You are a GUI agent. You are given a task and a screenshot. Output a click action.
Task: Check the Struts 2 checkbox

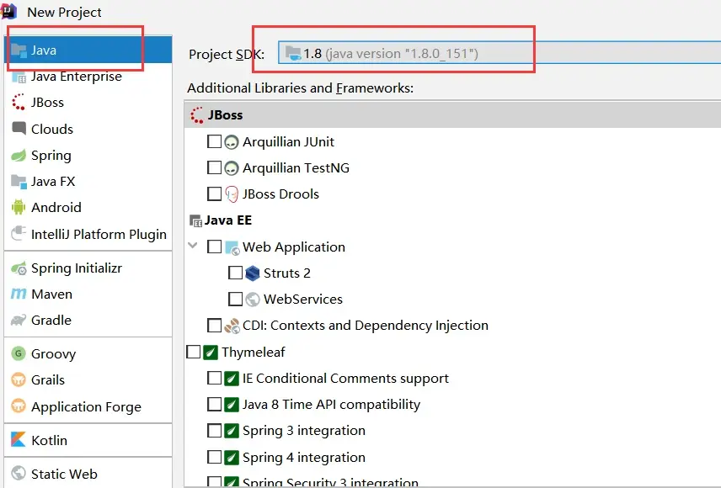236,273
